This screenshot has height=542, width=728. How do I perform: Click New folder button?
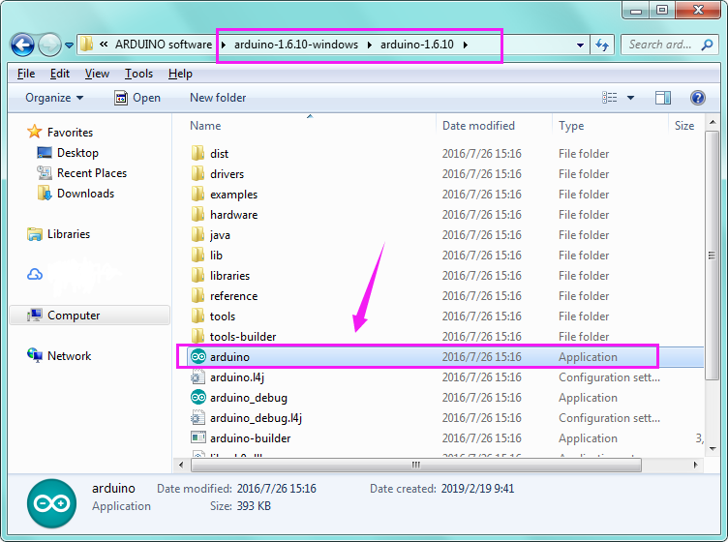218,98
